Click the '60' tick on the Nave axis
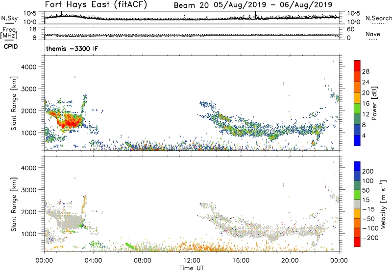 point(351,29)
